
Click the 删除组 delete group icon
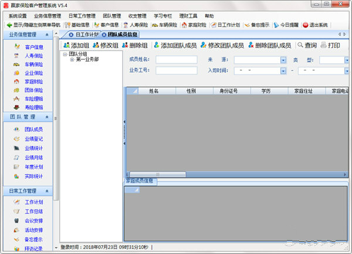(x=125, y=45)
